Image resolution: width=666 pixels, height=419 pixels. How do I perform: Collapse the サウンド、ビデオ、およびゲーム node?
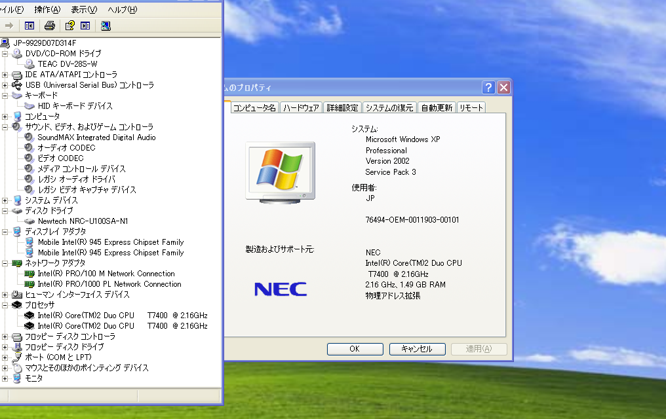click(5, 127)
